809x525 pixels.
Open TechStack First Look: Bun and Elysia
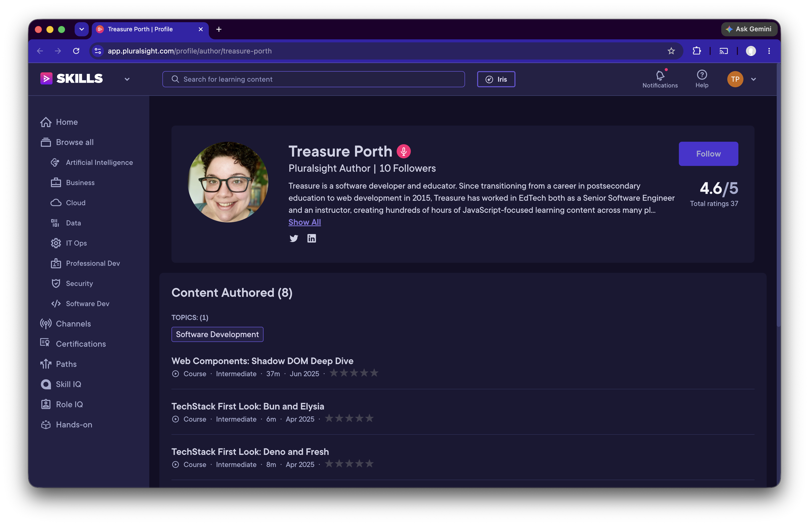(247, 406)
